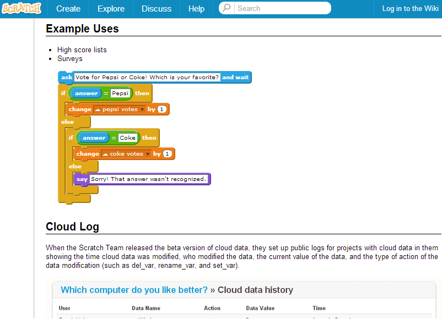Click the 'High score lists' bullet
442x319 pixels.
tap(82, 50)
